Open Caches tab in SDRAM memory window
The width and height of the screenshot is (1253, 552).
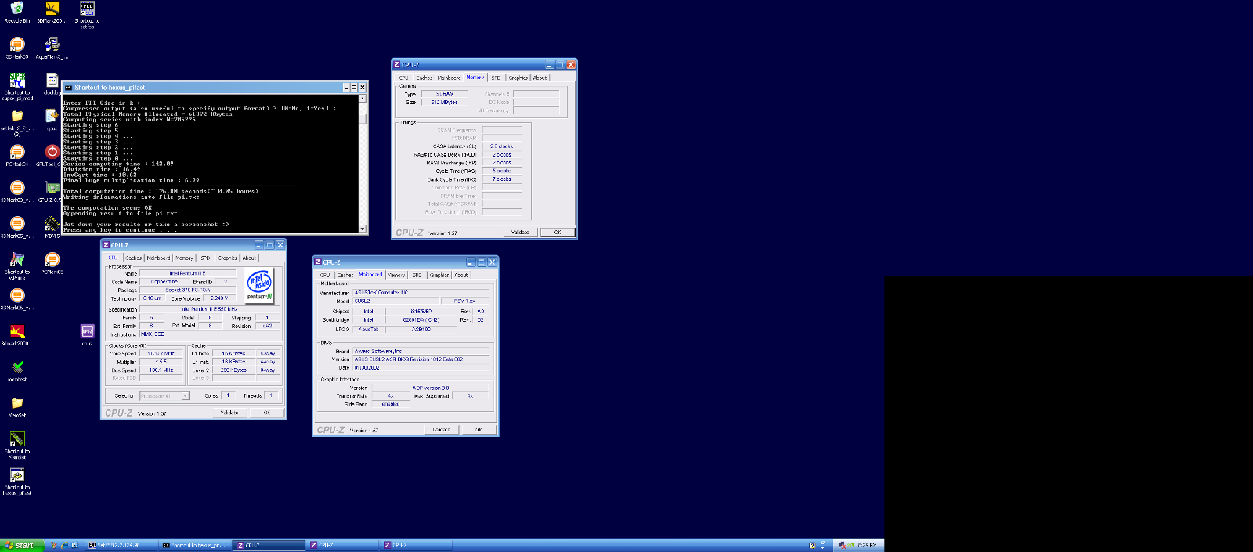pyautogui.click(x=424, y=78)
